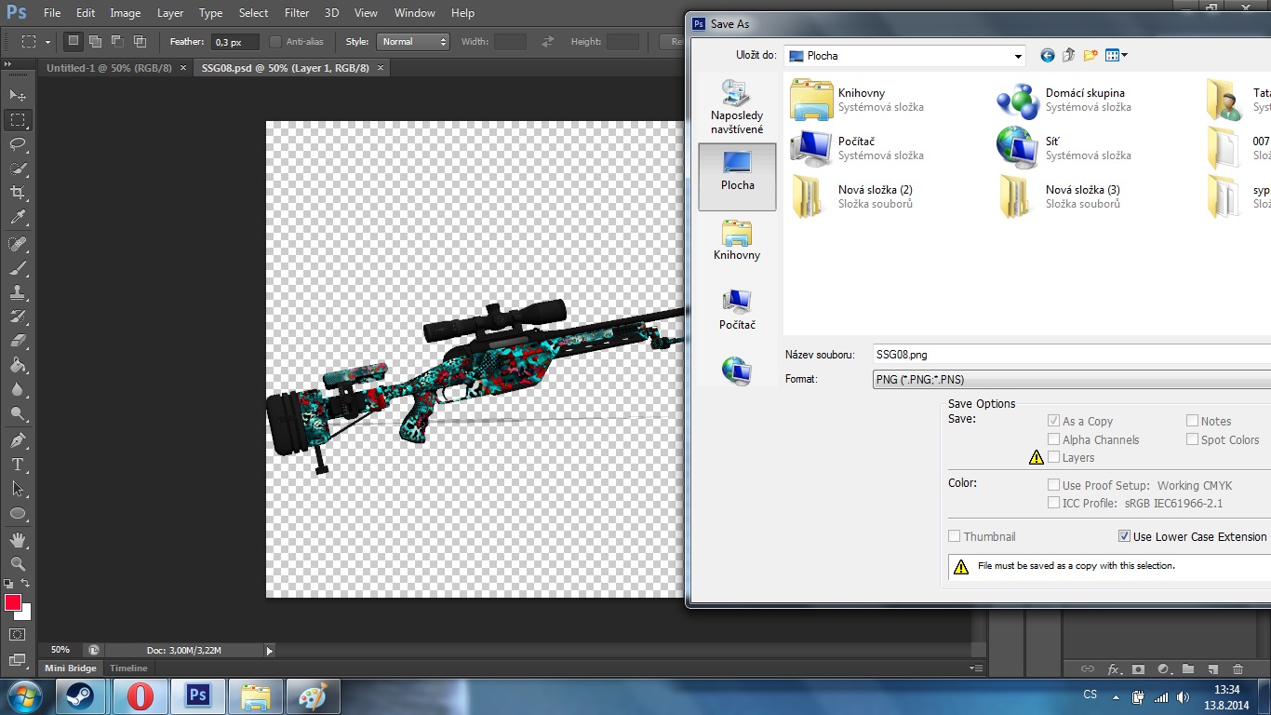Open the status bar info arrow menu

(x=270, y=651)
